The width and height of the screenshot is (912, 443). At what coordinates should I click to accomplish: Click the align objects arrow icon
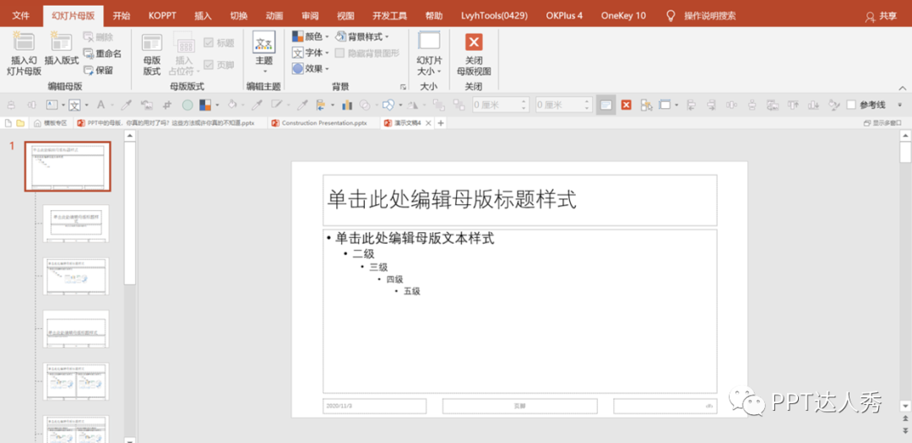coord(321,105)
